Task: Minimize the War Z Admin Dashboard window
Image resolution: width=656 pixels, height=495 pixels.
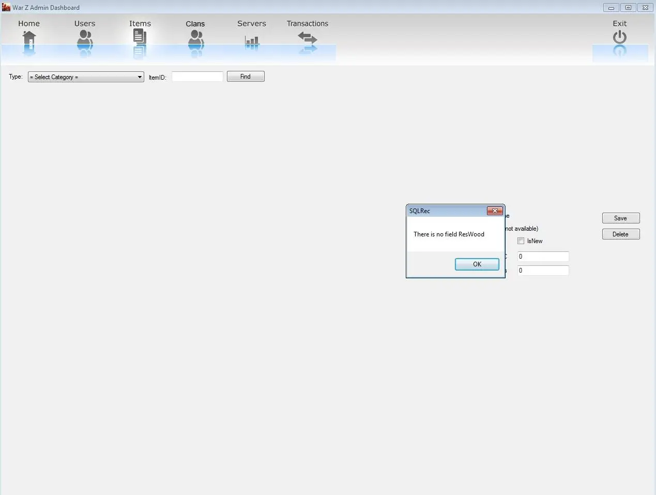Action: click(611, 8)
